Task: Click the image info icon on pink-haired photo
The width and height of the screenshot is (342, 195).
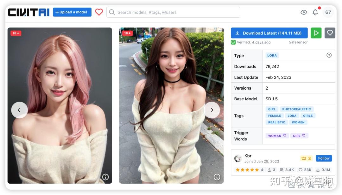Action: tap(105, 177)
